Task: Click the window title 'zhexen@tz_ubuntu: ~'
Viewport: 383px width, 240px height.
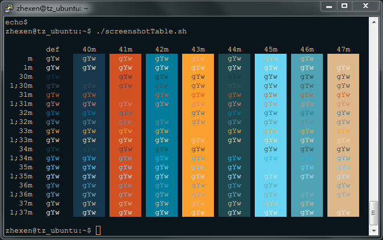Action: point(52,8)
